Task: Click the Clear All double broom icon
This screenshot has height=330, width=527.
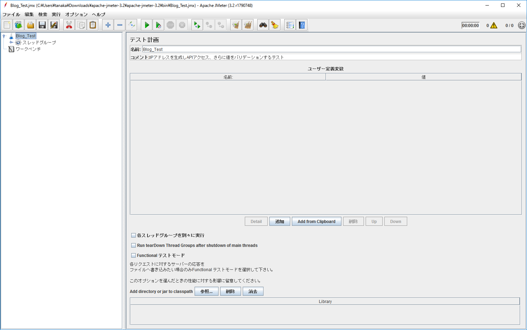Action: (248, 25)
